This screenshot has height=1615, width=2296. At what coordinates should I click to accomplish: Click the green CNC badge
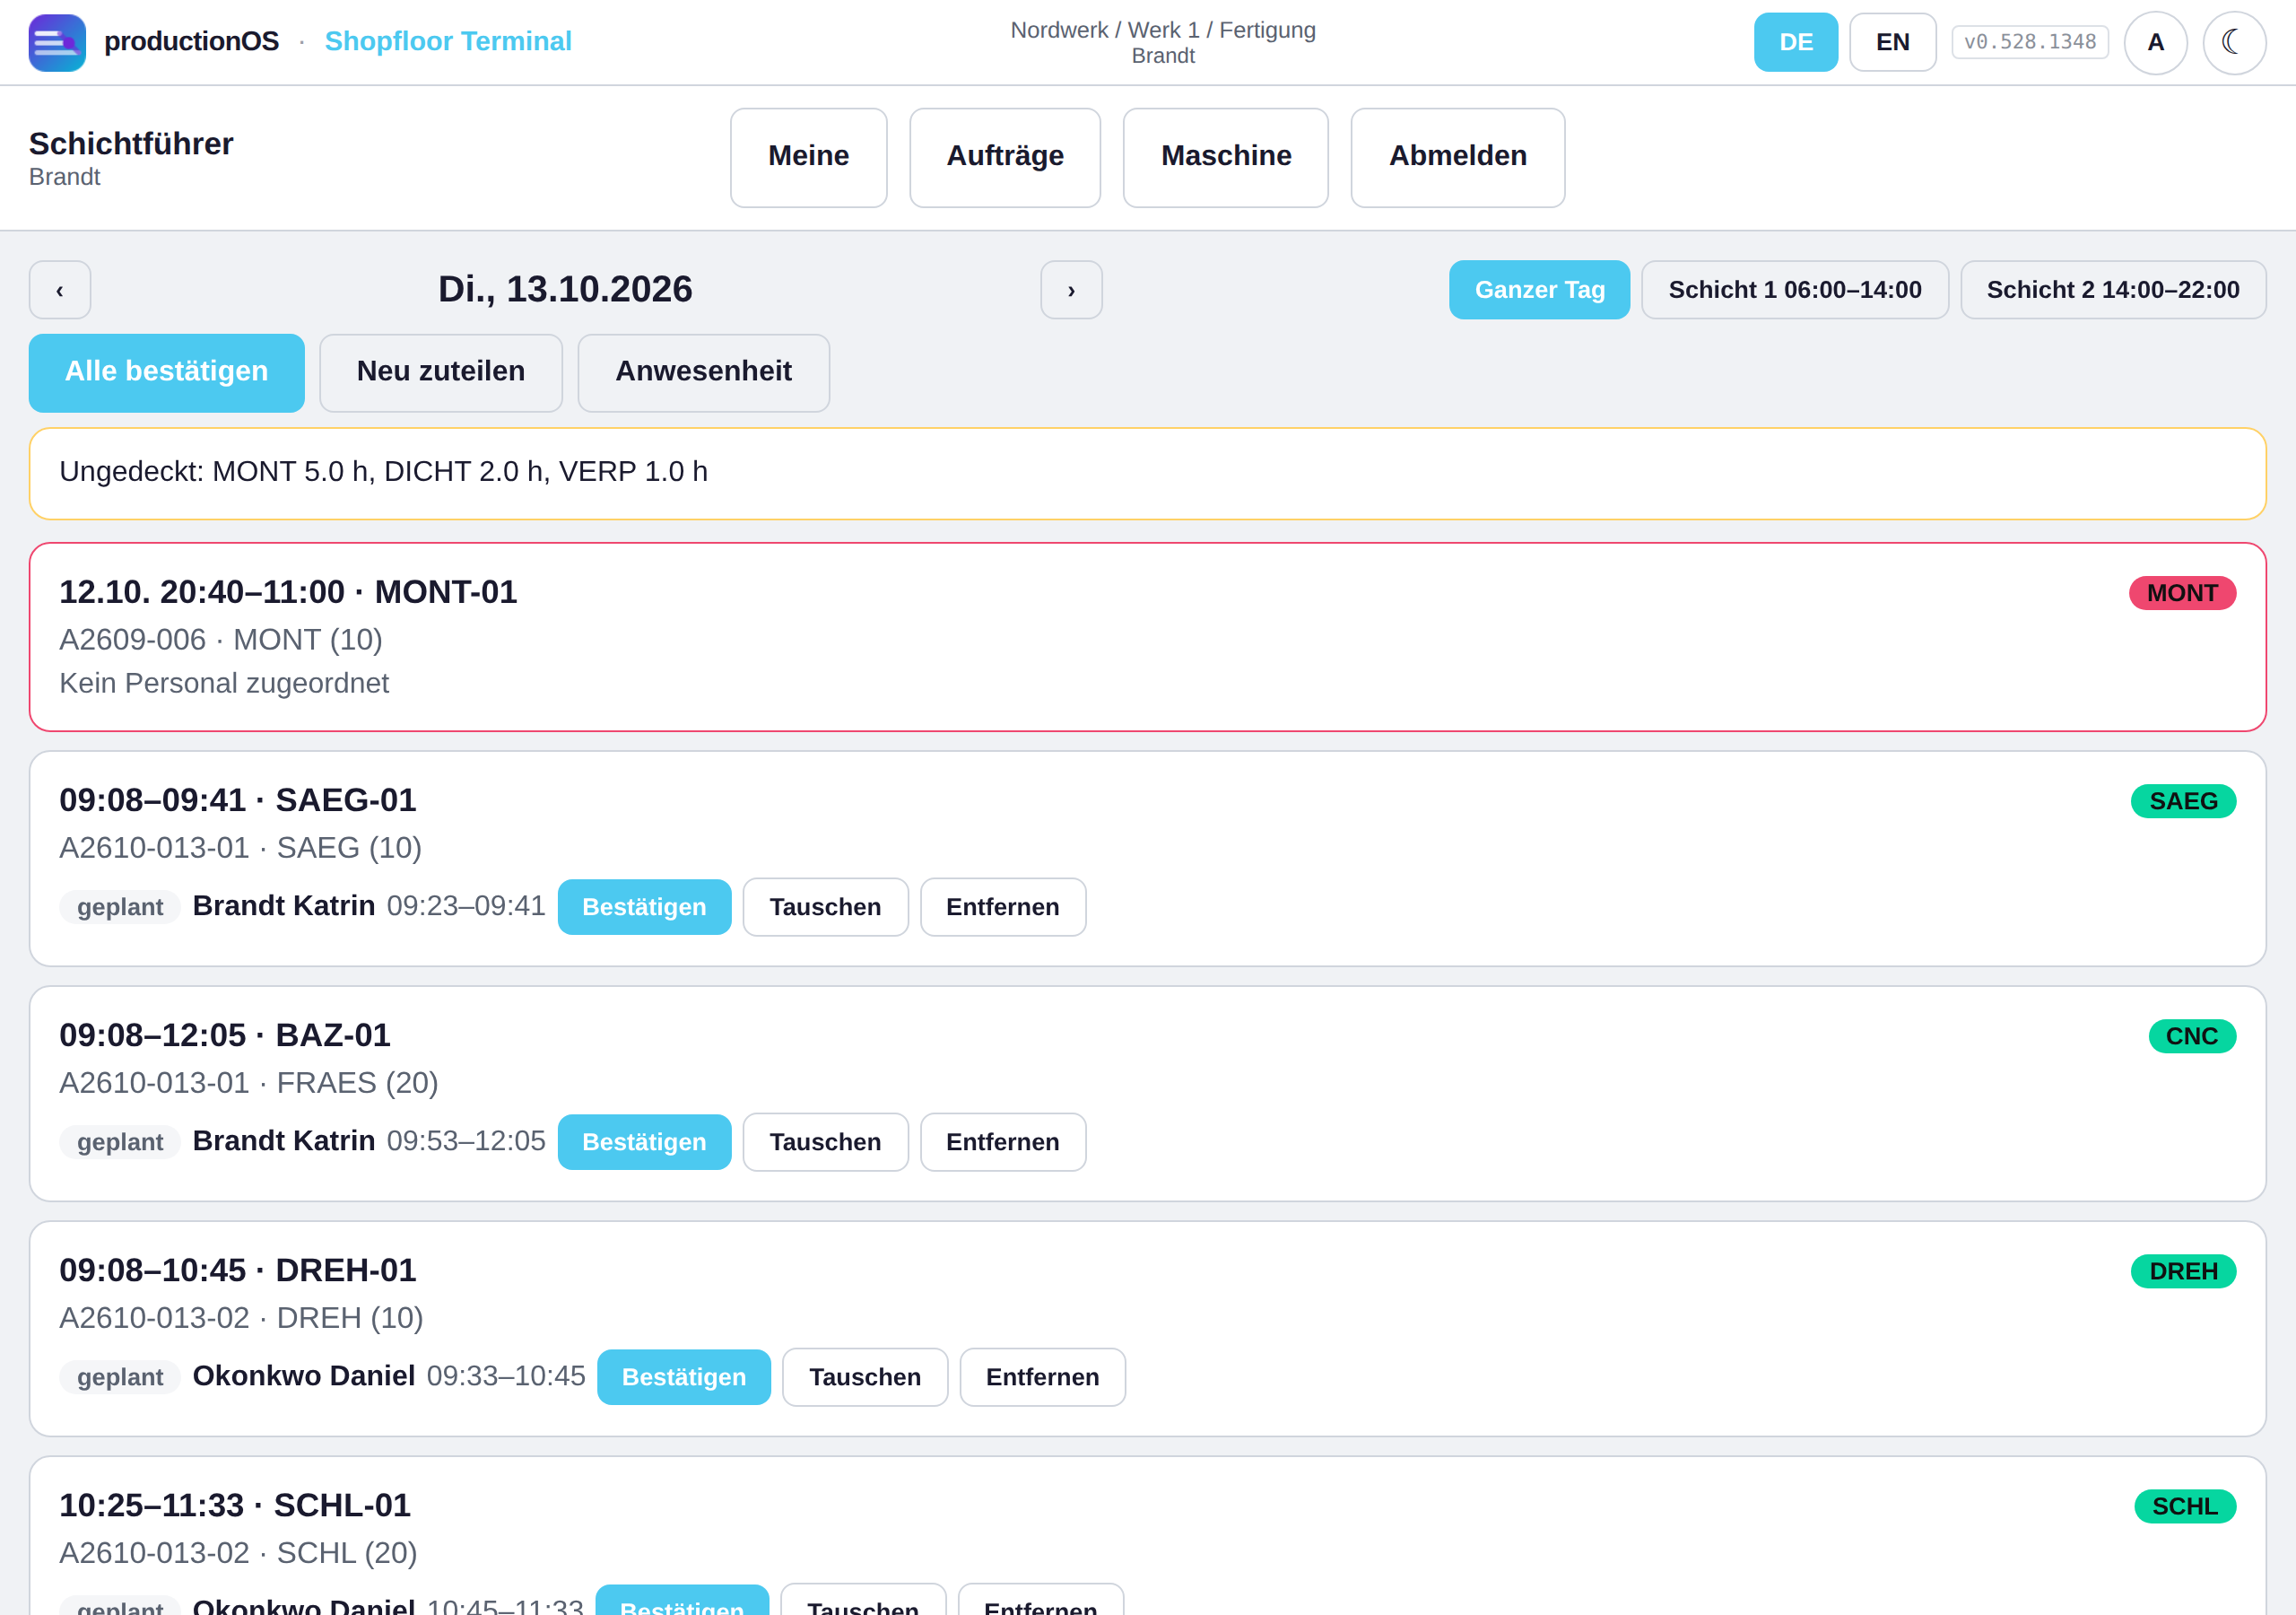pyautogui.click(x=2192, y=1036)
